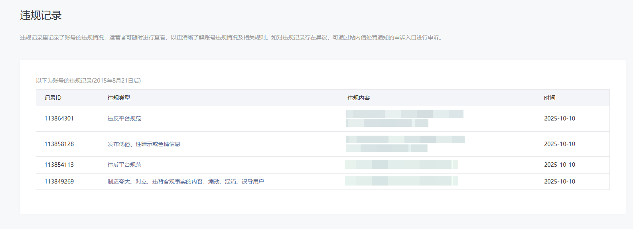Click the 违规记录 page heading
The width and height of the screenshot is (633, 229).
tap(41, 16)
